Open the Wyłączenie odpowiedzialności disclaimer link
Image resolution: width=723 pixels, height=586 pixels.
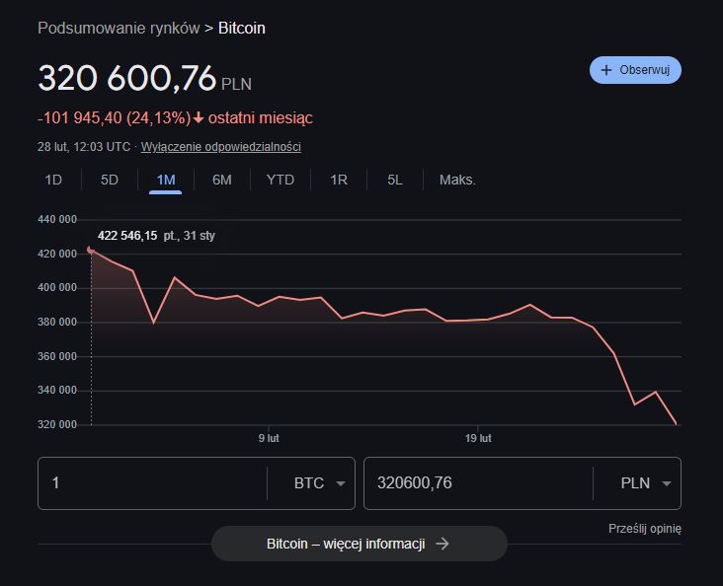(x=220, y=147)
